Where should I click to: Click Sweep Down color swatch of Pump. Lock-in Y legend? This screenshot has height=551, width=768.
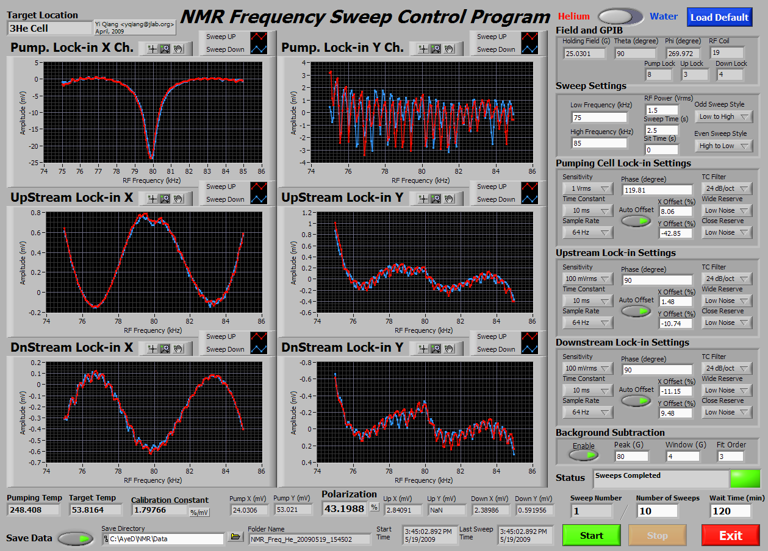pos(531,49)
